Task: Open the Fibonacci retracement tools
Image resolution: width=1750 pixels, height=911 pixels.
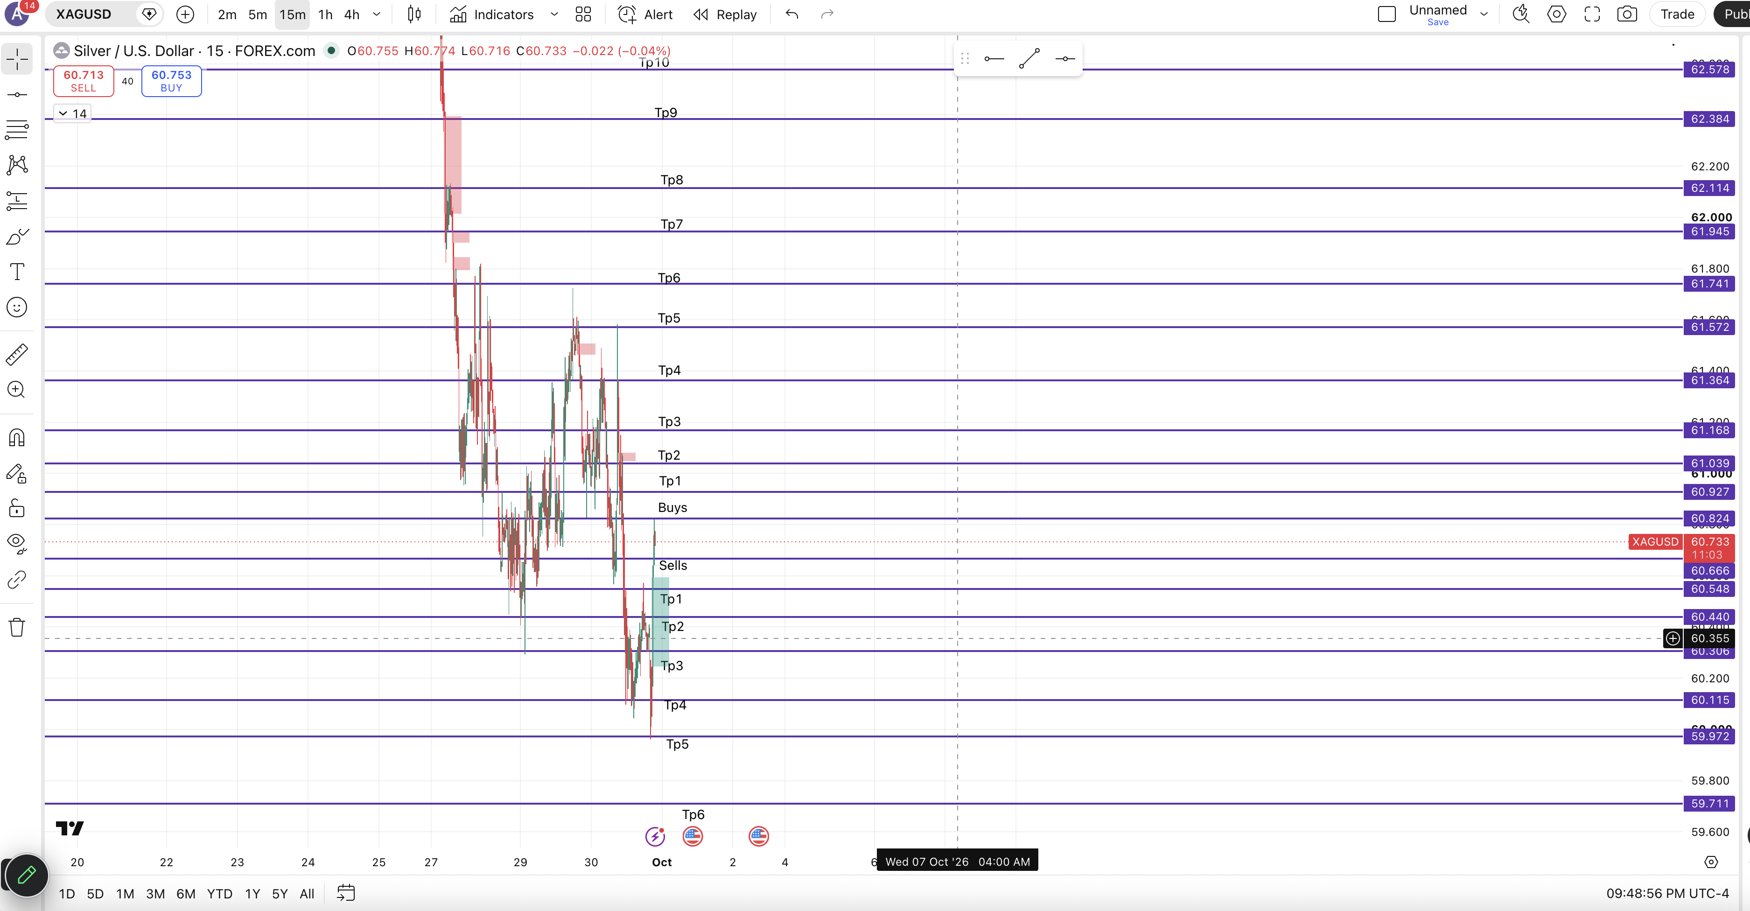Action: pyautogui.click(x=17, y=130)
